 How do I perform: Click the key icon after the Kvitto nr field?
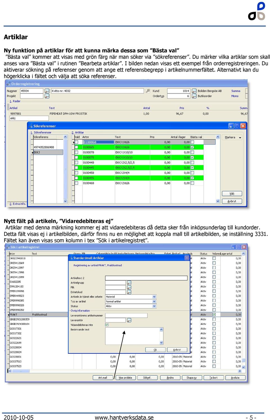148,91
